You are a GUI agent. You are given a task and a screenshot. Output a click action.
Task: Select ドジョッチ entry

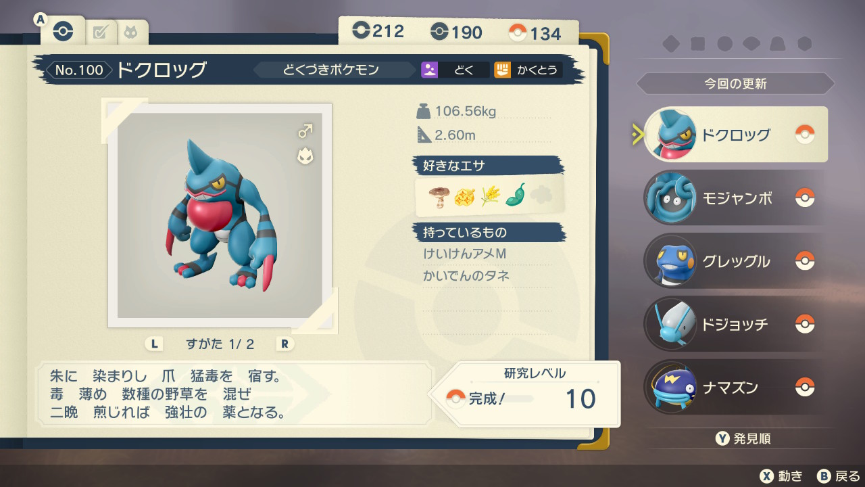(735, 324)
